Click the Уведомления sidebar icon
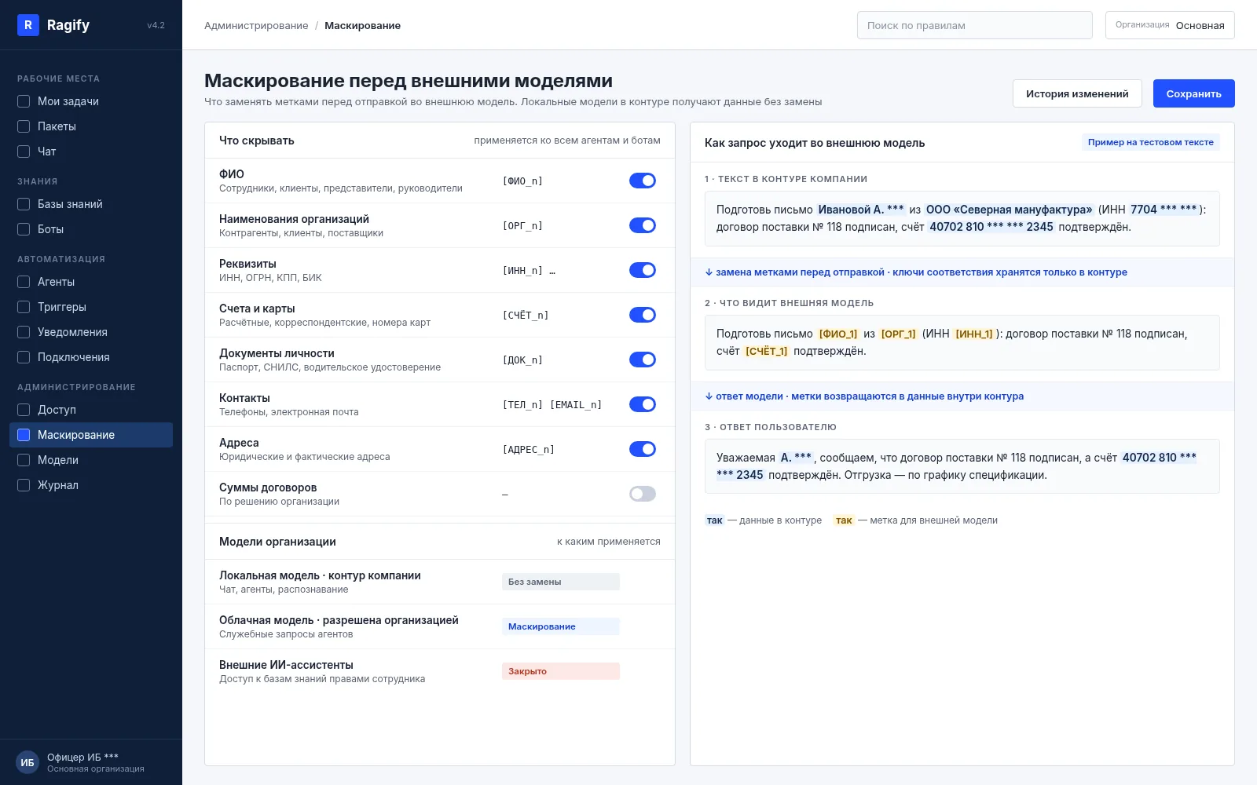The height and width of the screenshot is (785, 1257). [x=24, y=332]
